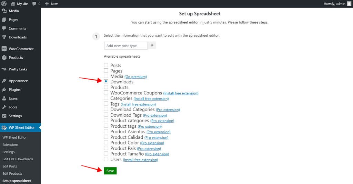Open the WooCommerce sidebar menu
This screenshot has width=353, height=184.
coord(20,49)
